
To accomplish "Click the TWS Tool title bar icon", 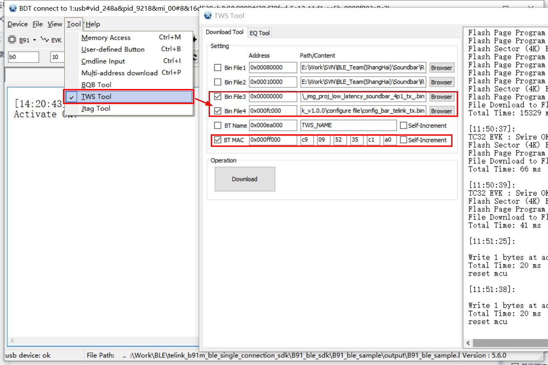I will (x=207, y=15).
